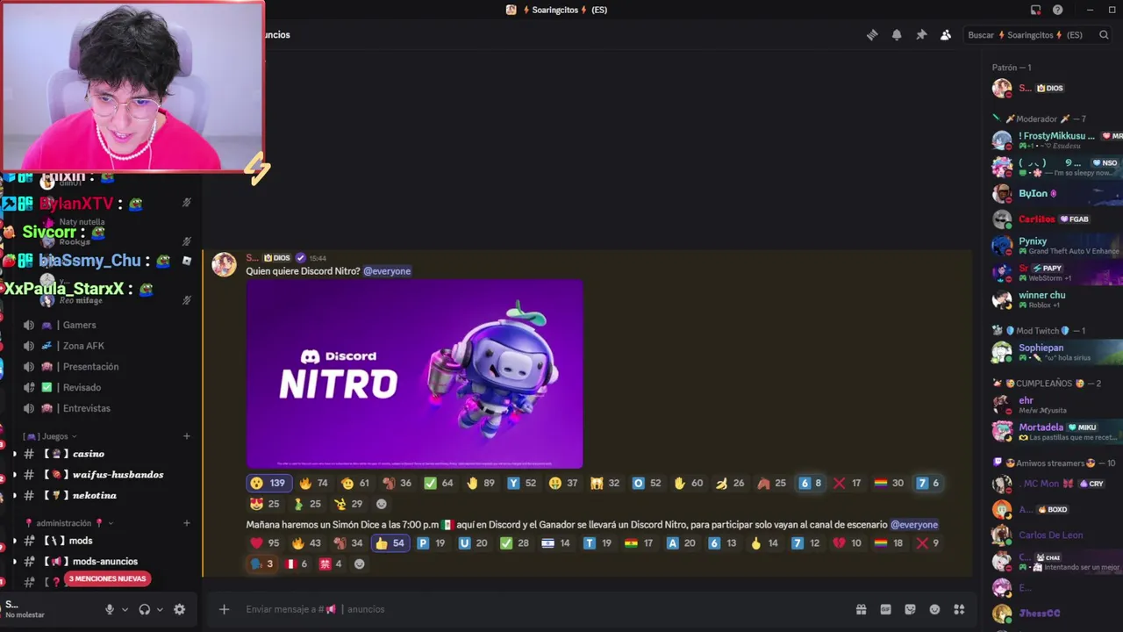Mute microphone in user panel
This screenshot has width=1123, height=632.
click(x=110, y=609)
